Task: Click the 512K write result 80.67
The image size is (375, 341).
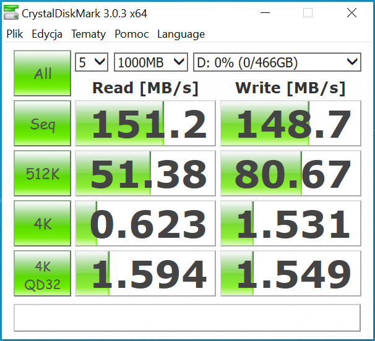Action: tap(291, 174)
